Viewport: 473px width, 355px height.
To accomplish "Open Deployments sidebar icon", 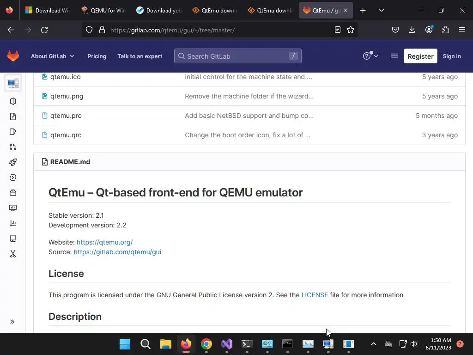I will (x=13, y=177).
